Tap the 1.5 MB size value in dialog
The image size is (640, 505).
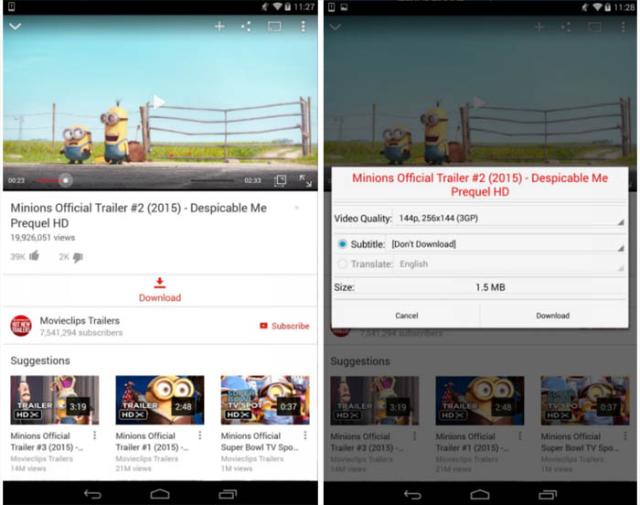[x=490, y=287]
